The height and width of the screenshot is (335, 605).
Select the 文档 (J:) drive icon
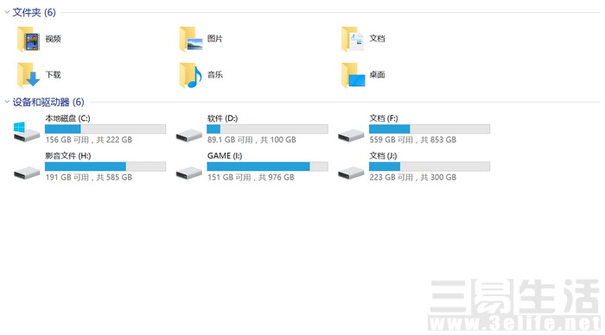click(x=351, y=173)
